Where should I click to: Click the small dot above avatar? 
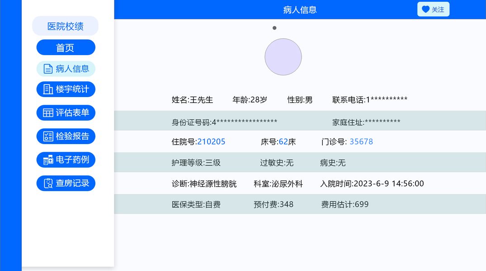274,28
